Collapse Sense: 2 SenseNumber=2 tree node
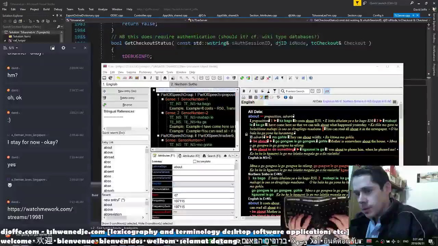The height and width of the screenshot is (246, 438). tap(163, 113)
